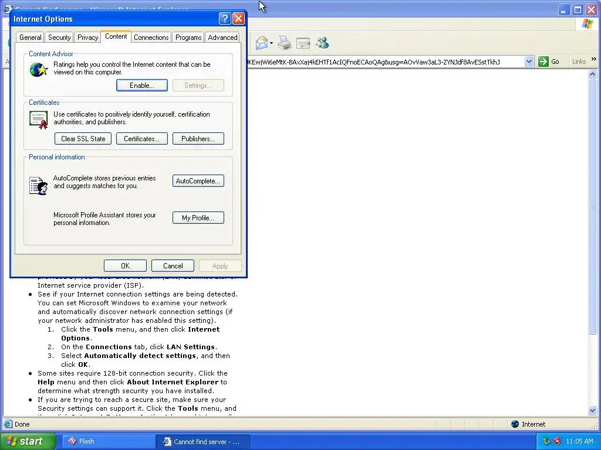Viewport: 601px width, 450px height.
Task: Open the Mail toolbar icon in Internet Explorer
Action: (261, 43)
